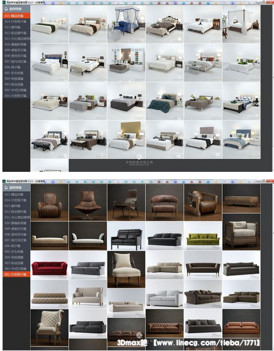Click app icon in bottom window title bar
The height and width of the screenshot is (351, 274).
(x=4, y=181)
